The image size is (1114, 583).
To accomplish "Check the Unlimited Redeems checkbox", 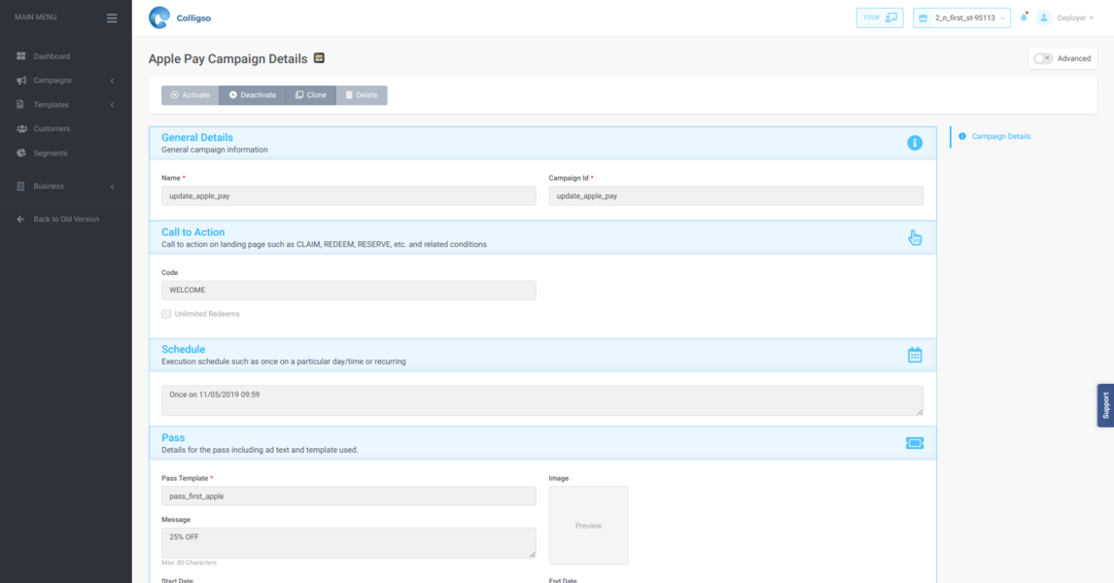I will 166,314.
